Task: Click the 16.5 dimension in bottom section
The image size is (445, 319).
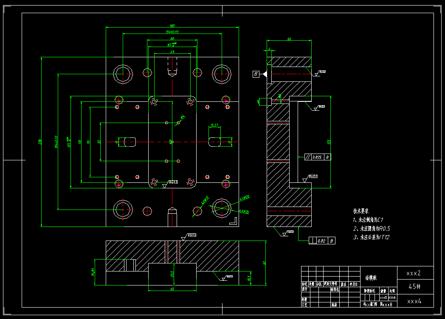Action: (249, 278)
